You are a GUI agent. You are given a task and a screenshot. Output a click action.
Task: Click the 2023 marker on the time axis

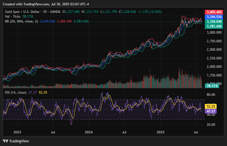17,131
